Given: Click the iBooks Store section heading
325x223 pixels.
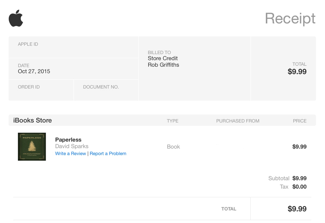Looking at the screenshot, I should click(32, 120).
